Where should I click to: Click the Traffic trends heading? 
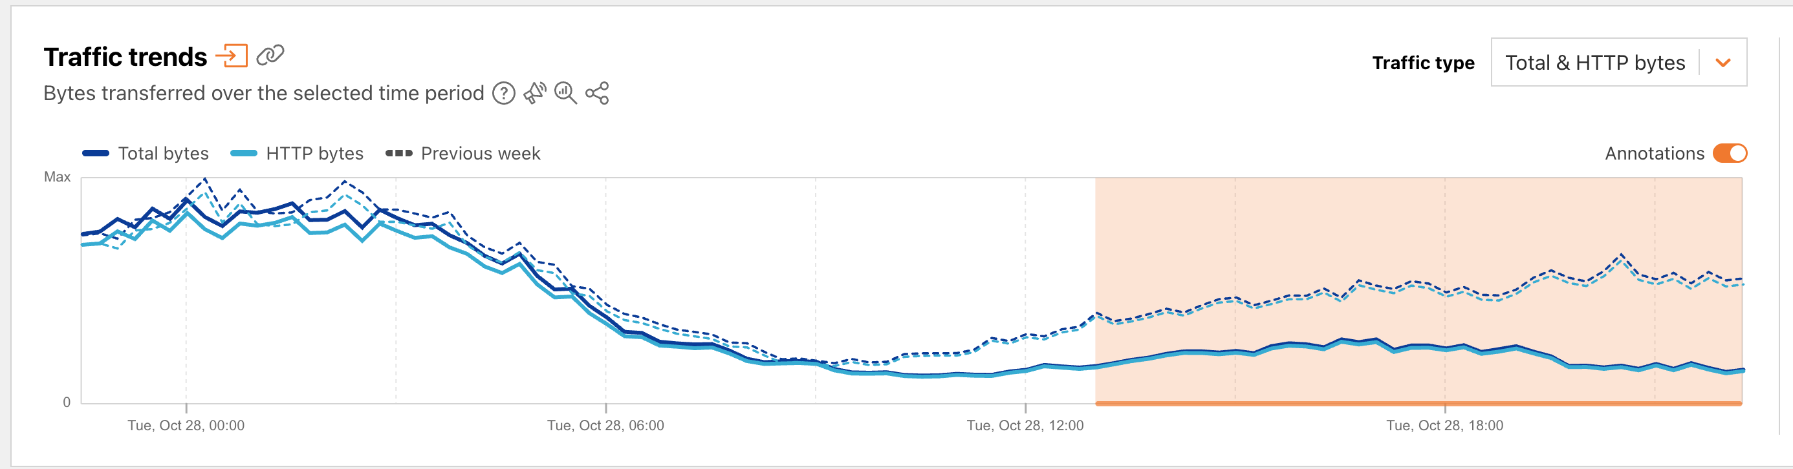(125, 57)
